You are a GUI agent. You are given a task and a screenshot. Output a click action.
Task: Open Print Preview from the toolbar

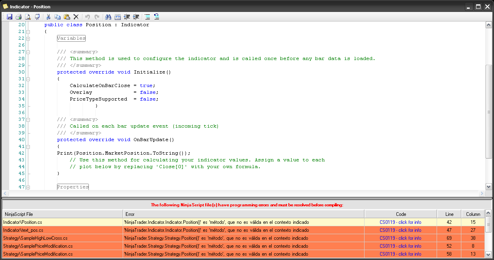28,17
